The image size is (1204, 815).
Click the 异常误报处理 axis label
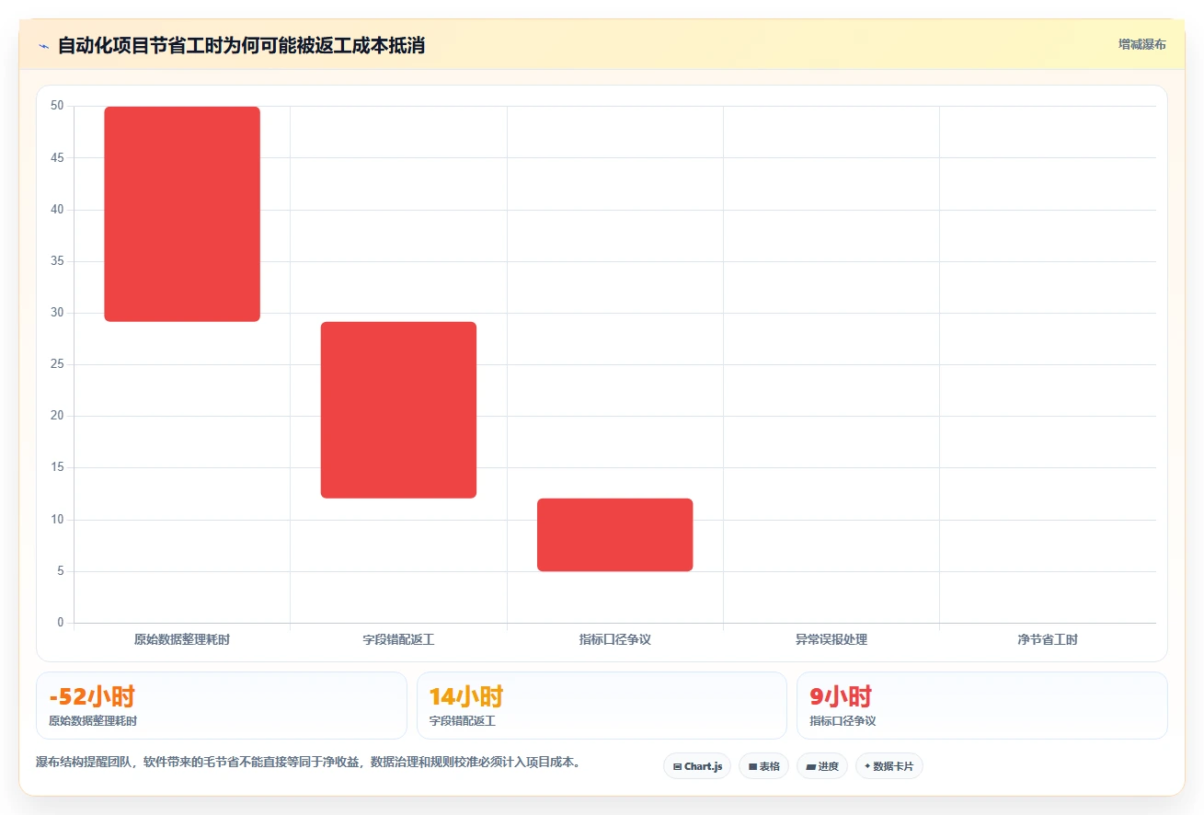pyautogui.click(x=831, y=639)
